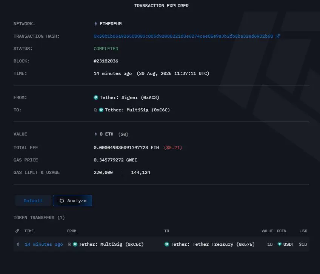Switch to the Analyze tab
Image resolution: width=320 pixels, height=274 pixels.
click(72, 201)
